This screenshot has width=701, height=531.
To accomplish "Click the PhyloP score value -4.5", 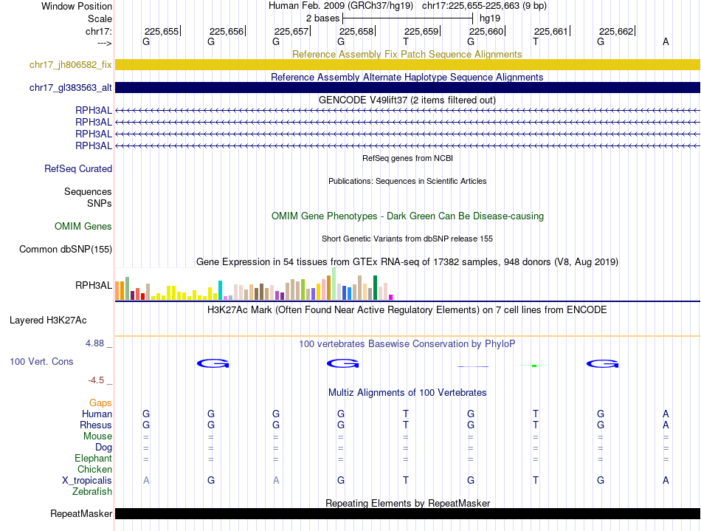I will 96,380.
